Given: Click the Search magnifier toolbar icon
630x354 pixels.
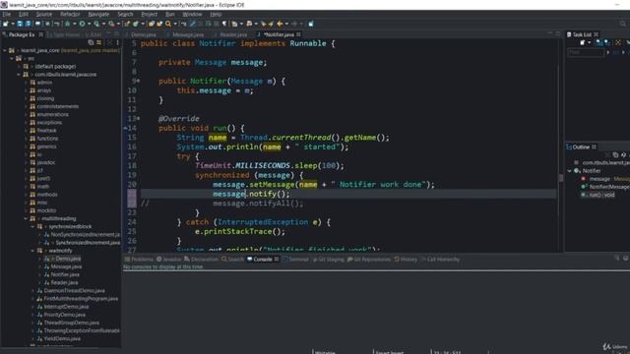Looking at the screenshot, I should [168, 24].
